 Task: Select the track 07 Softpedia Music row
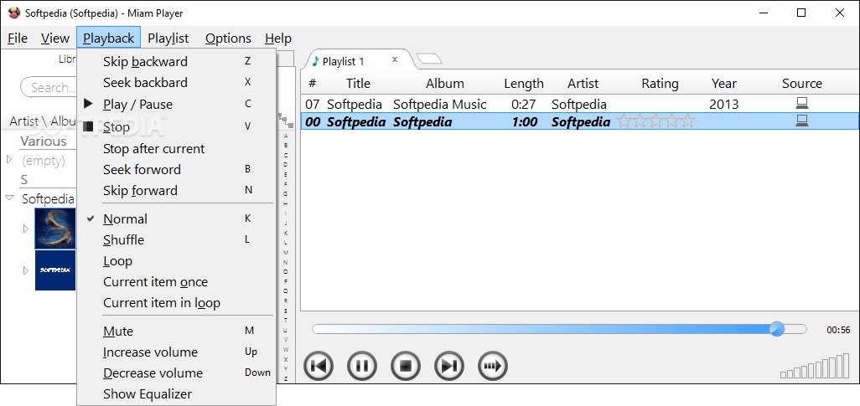pos(580,104)
